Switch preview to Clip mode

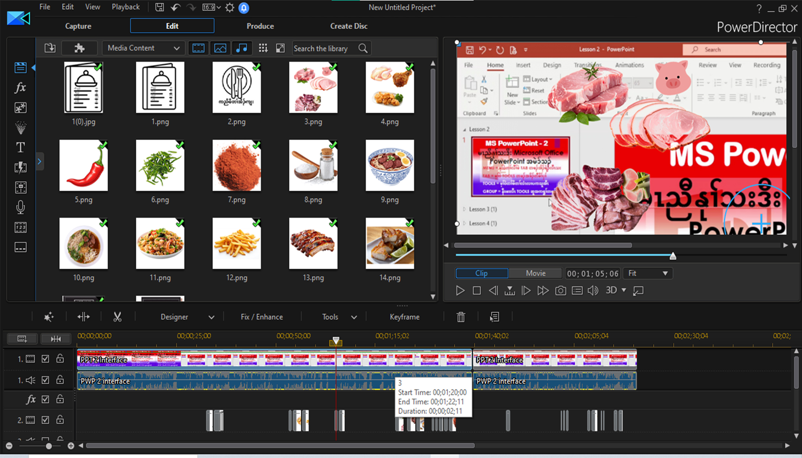pyautogui.click(x=482, y=273)
